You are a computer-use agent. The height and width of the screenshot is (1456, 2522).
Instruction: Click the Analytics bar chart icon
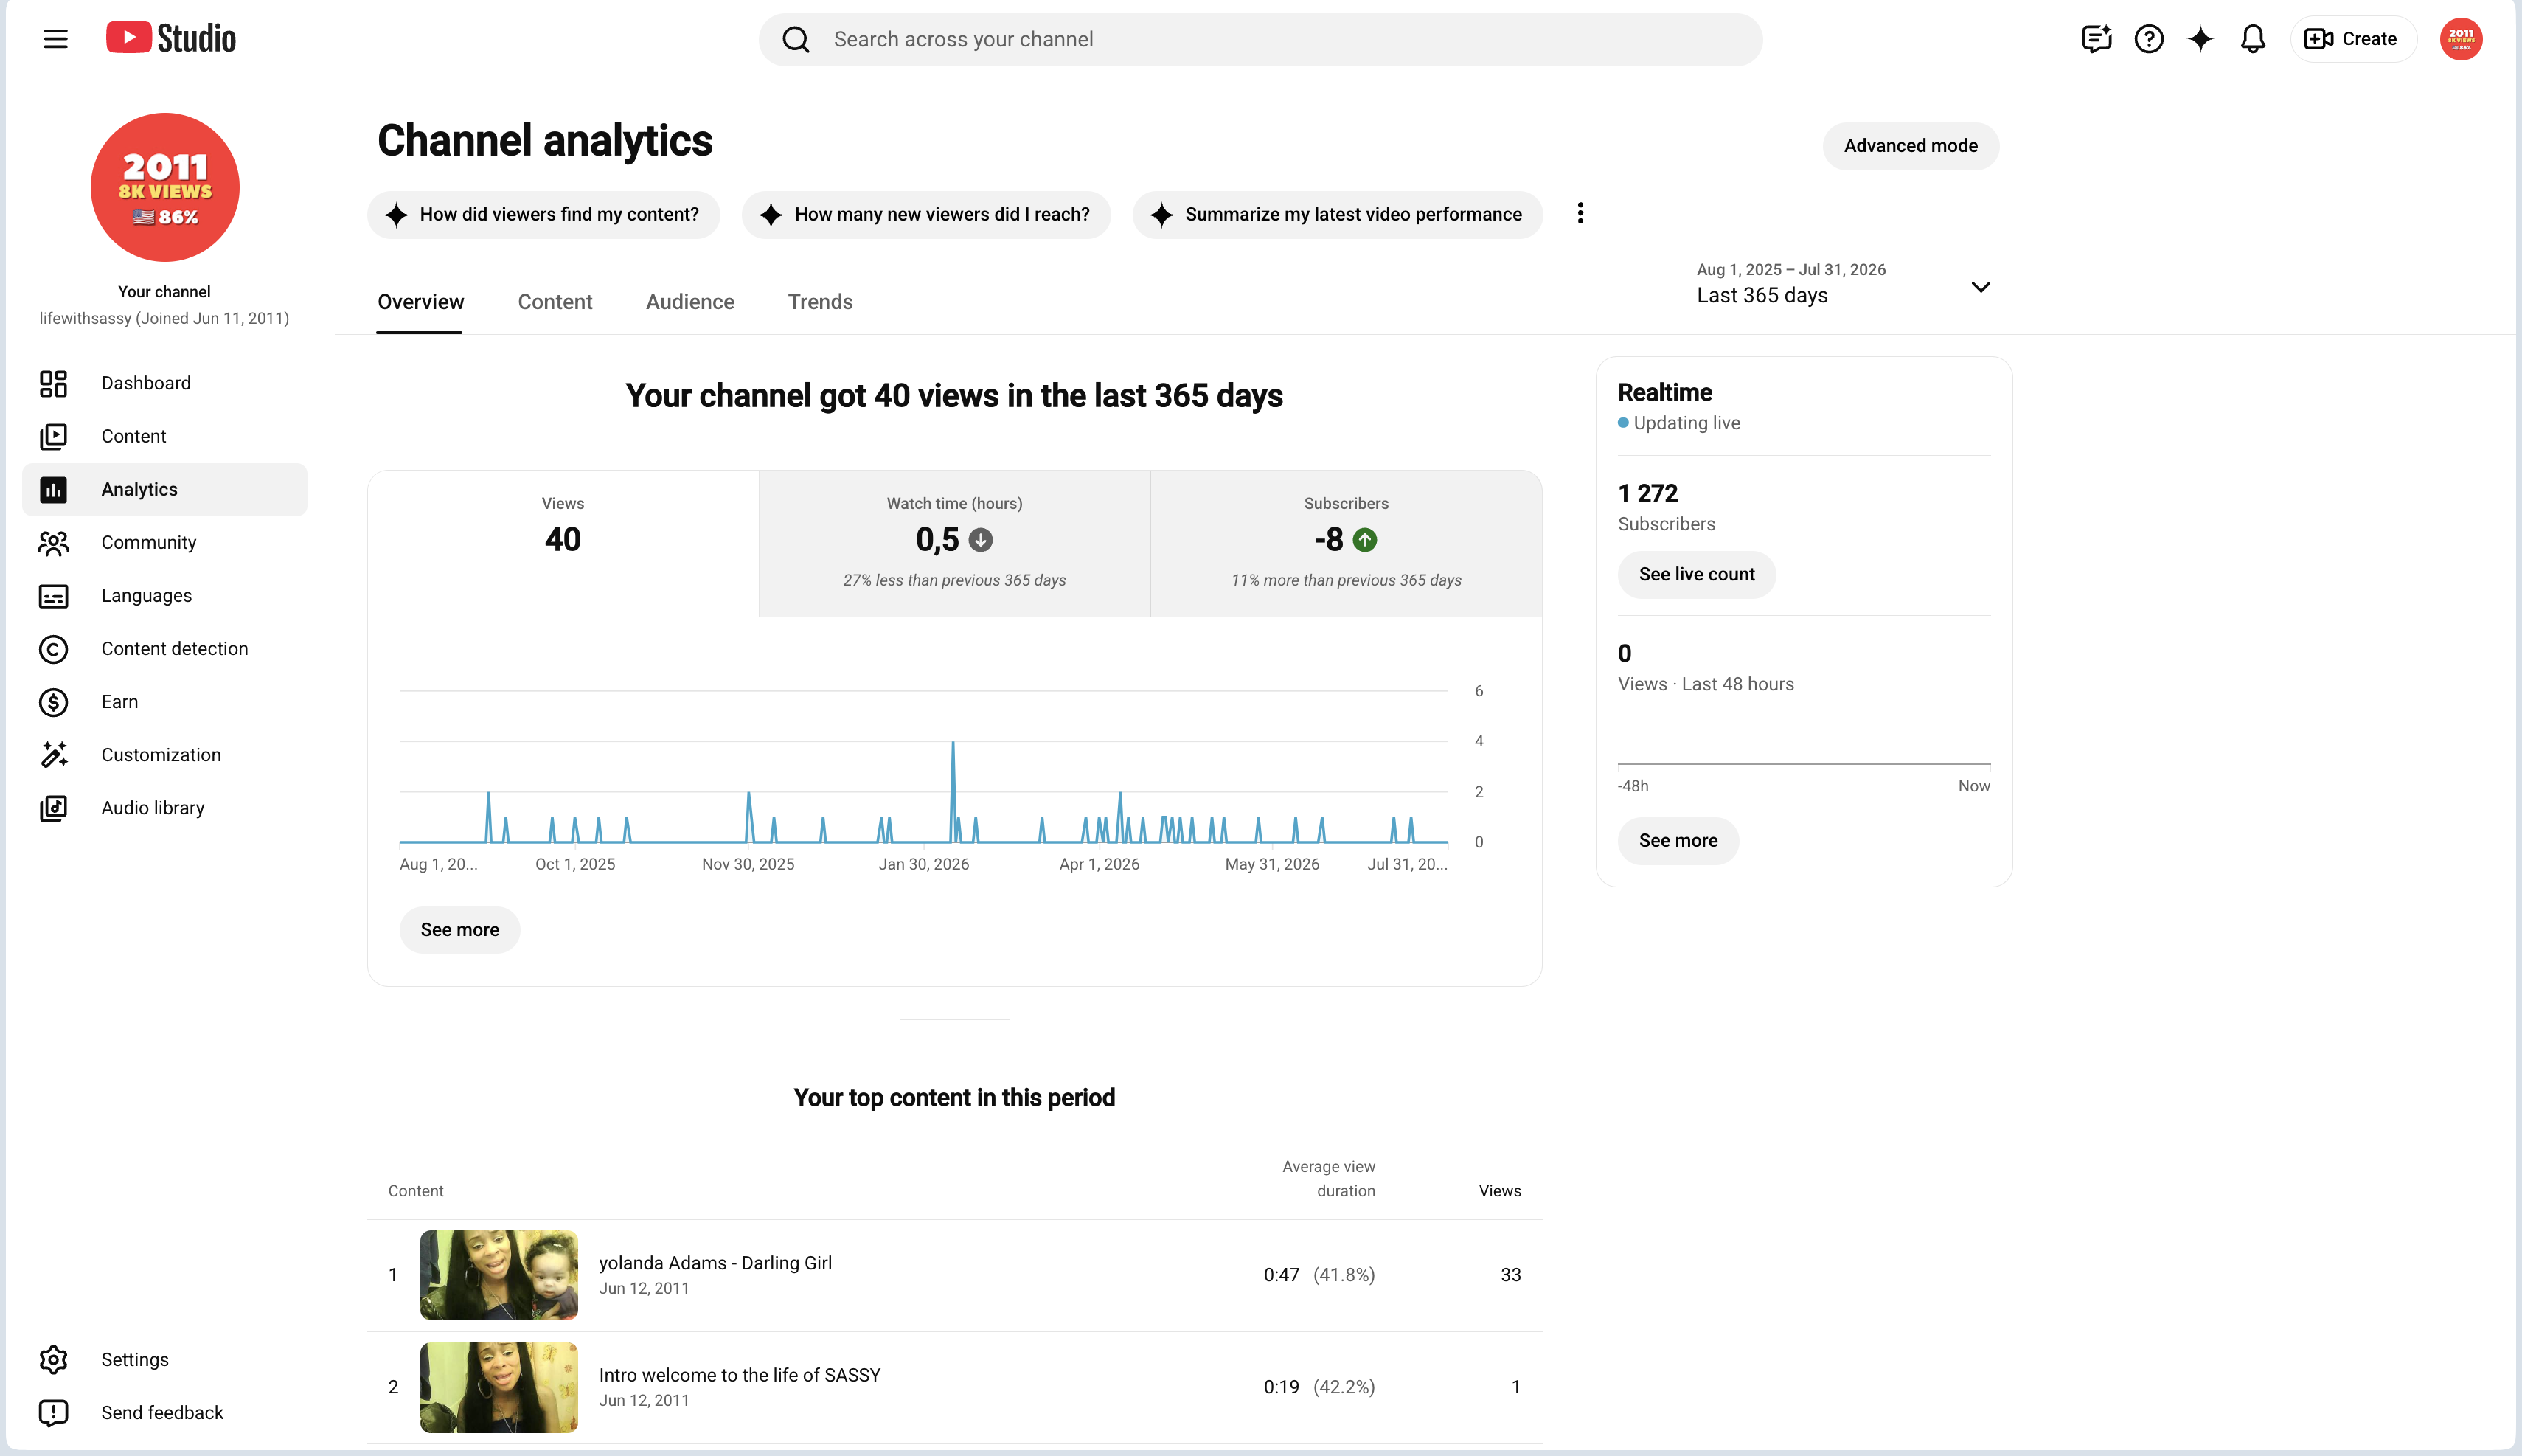coord(53,489)
